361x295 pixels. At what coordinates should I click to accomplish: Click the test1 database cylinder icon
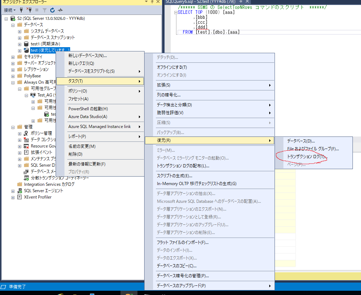(26, 44)
